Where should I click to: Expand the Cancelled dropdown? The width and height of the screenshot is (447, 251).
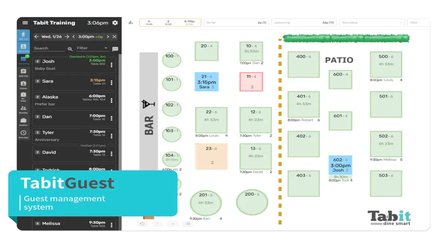(372, 23)
